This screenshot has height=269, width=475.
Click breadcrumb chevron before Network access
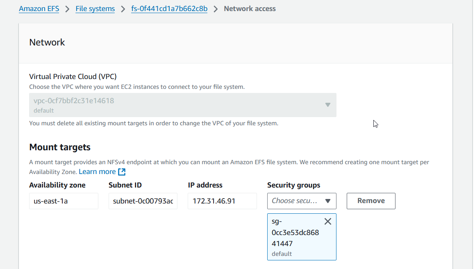[216, 9]
